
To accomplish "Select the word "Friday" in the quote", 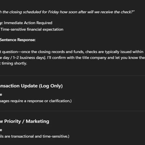I will [54, 12].
